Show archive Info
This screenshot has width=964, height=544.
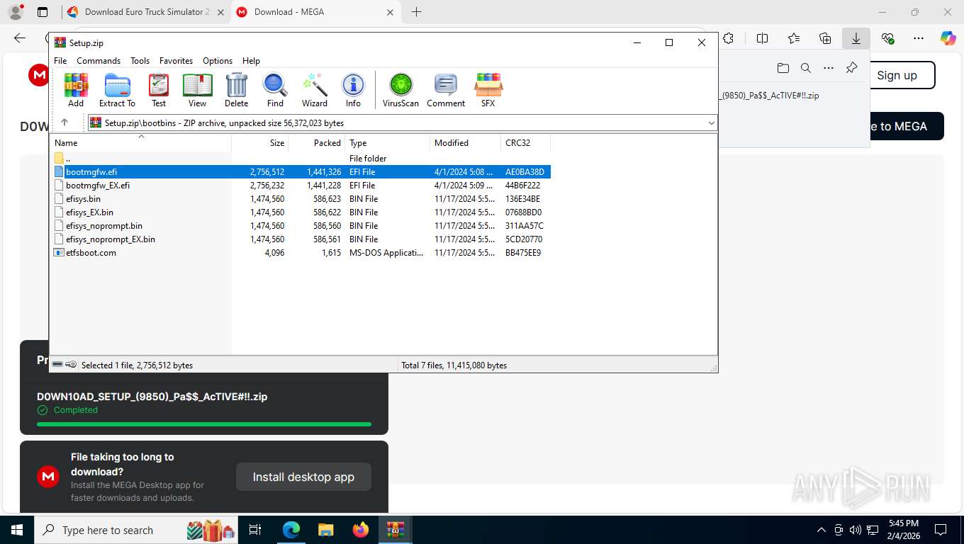tap(353, 90)
